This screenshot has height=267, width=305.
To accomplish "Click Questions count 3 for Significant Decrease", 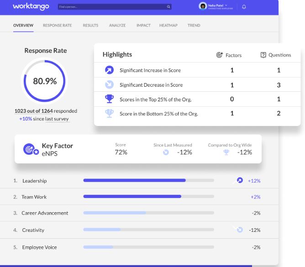I will tap(279, 85).
